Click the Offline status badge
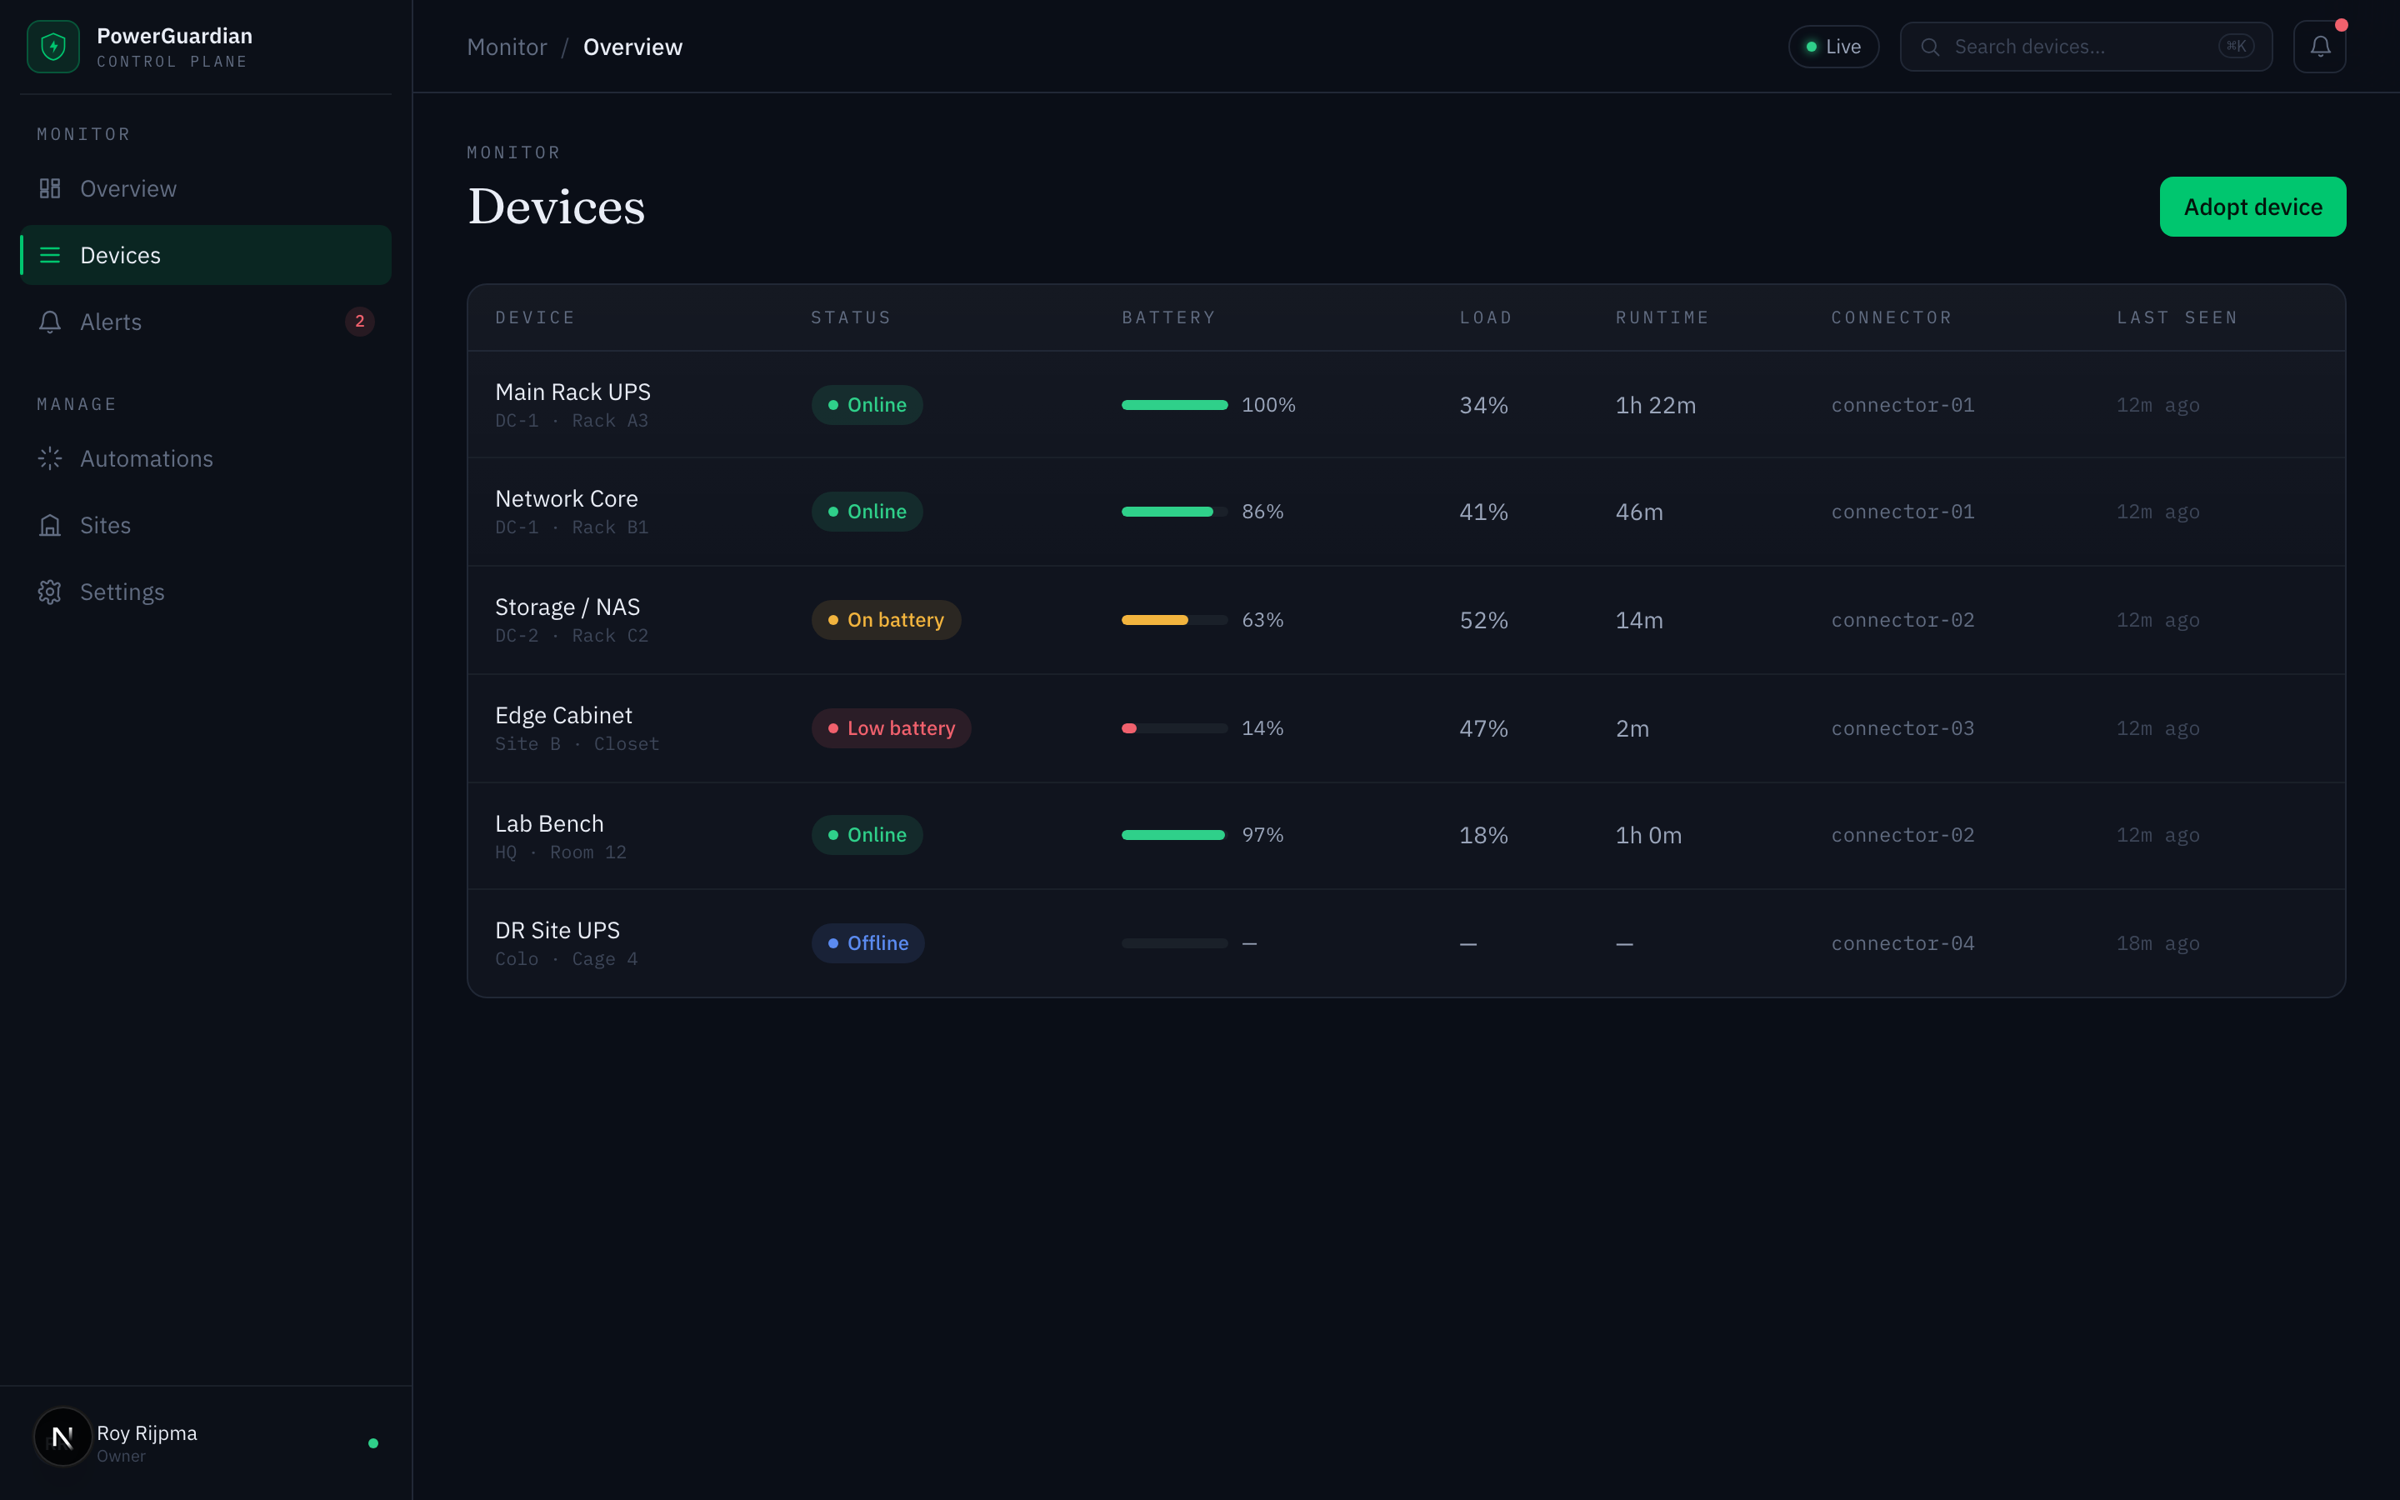 click(867, 943)
